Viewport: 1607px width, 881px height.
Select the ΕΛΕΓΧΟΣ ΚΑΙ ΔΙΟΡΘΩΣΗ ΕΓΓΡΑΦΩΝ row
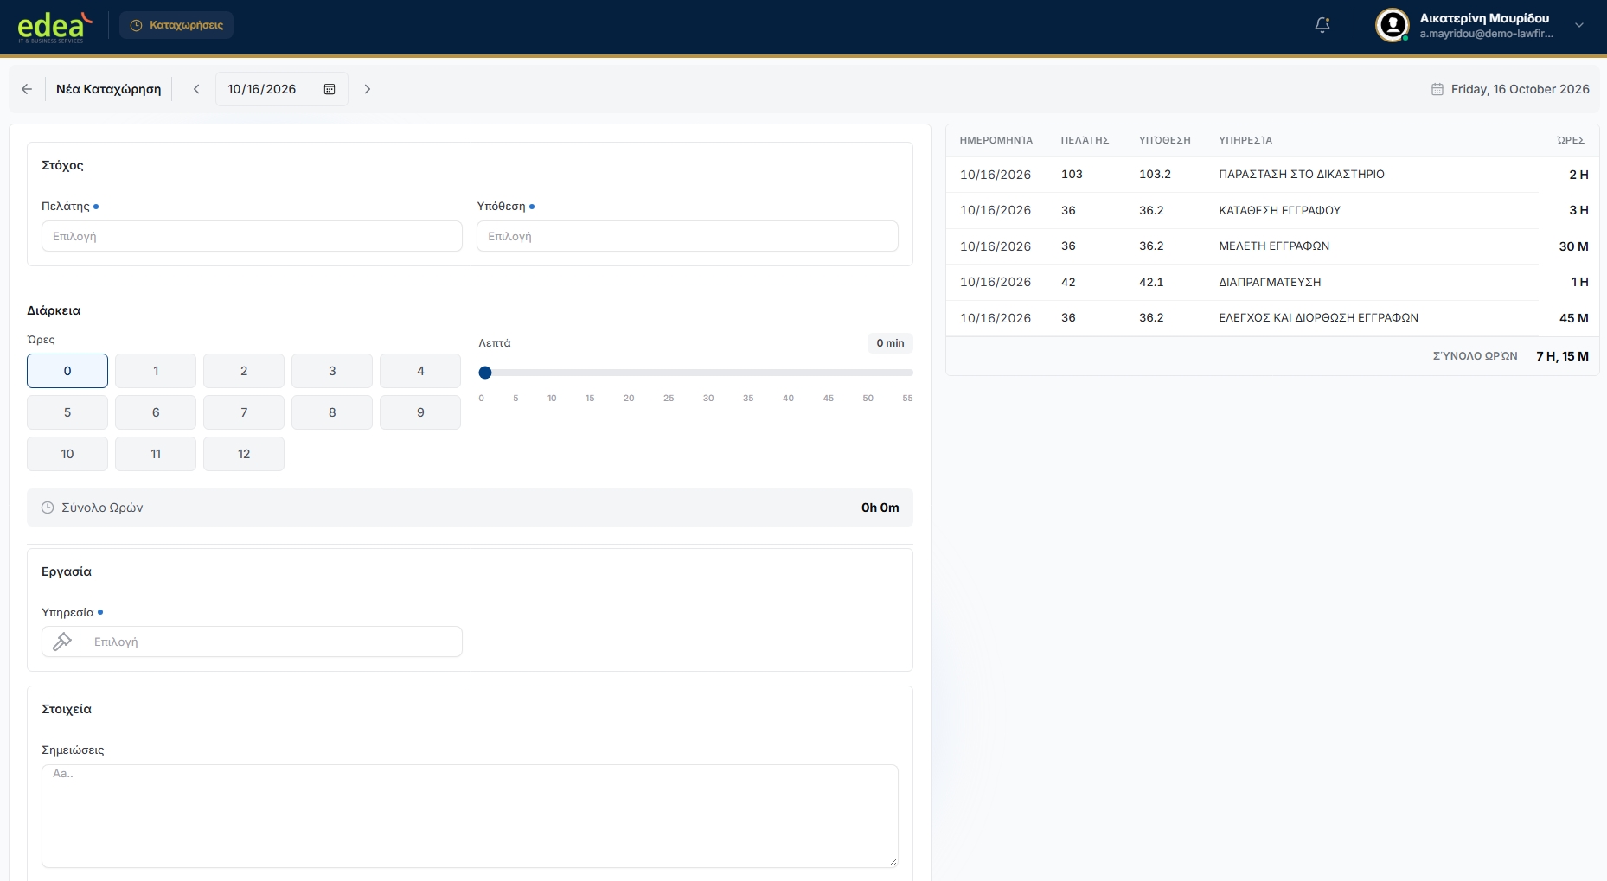(x=1272, y=318)
